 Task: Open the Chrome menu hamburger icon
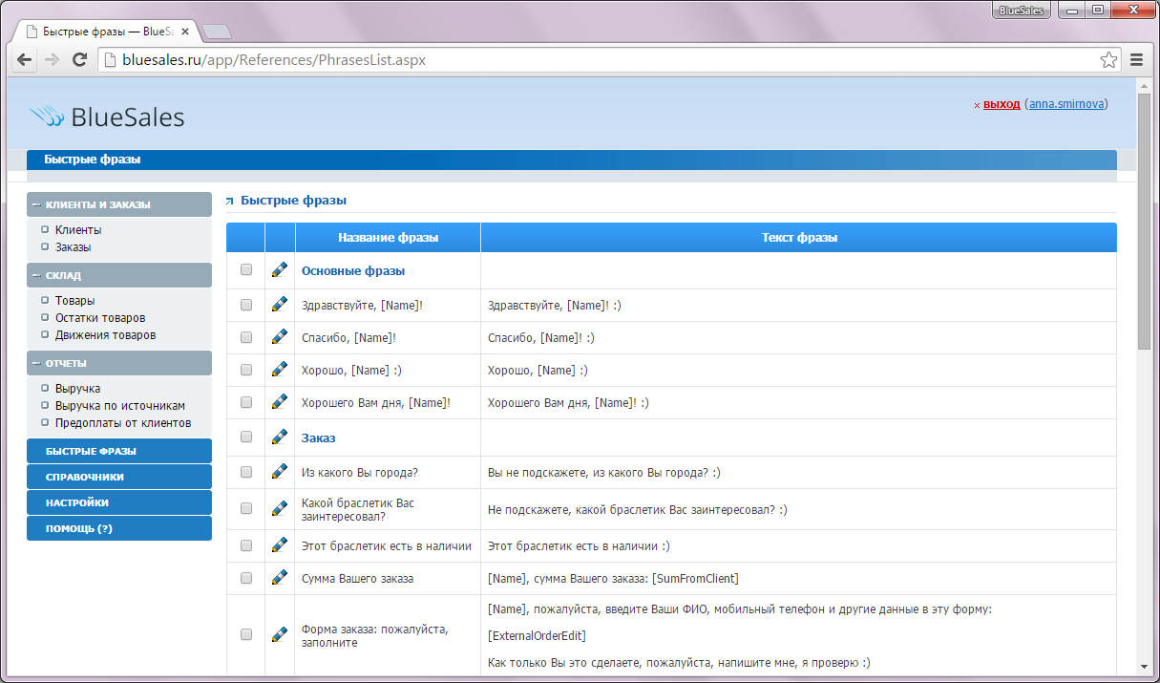[1136, 60]
